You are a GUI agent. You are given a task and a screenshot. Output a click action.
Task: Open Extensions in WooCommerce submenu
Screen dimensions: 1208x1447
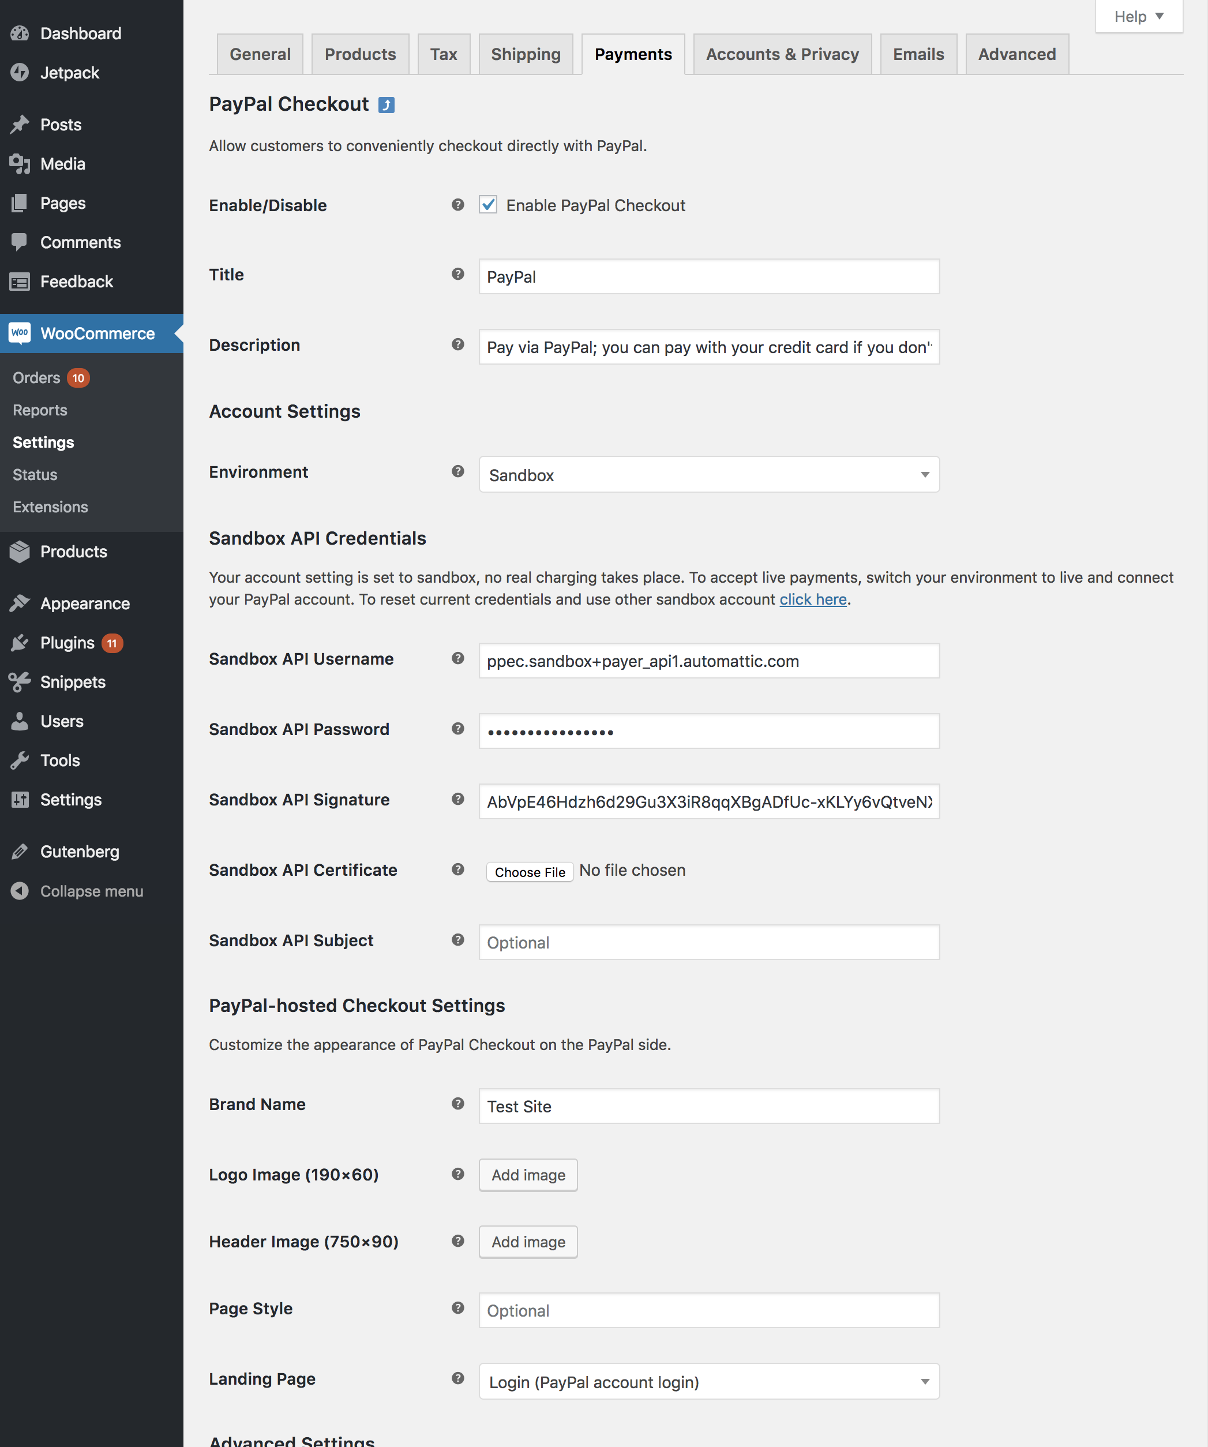click(50, 507)
